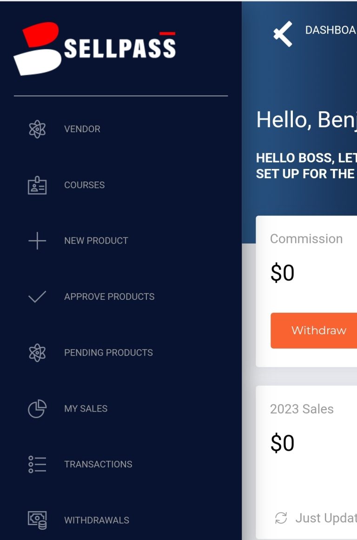This screenshot has height=540, width=357.
Task: Click the Vendor atom icon
Action: (37, 129)
